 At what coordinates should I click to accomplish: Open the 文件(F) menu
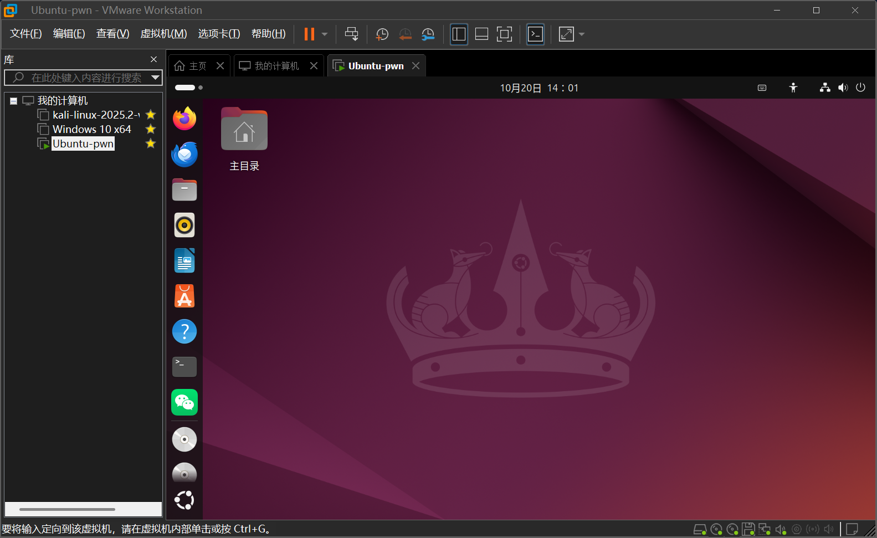pyautogui.click(x=26, y=34)
